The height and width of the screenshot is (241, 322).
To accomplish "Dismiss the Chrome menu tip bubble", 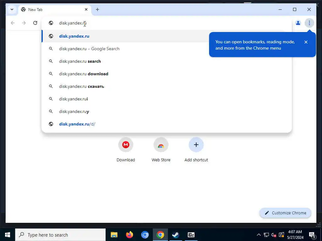I will [x=306, y=42].
